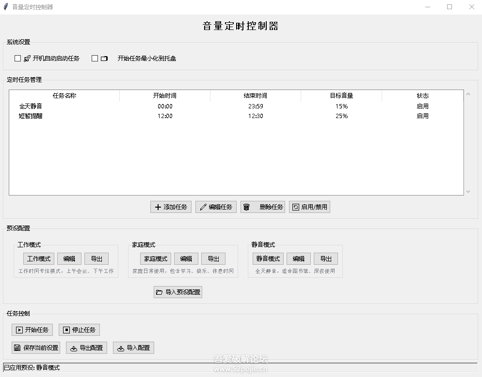Edit the 家庭模式 preset
The image size is (482, 377).
pos(186,258)
